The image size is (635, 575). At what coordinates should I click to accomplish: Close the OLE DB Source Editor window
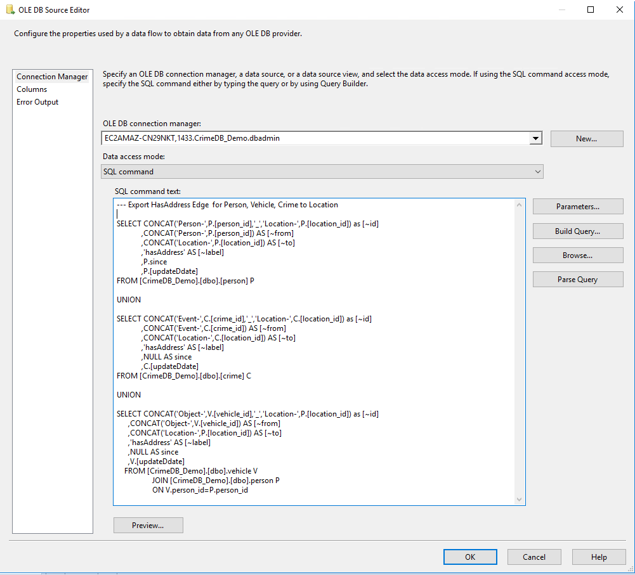620,10
